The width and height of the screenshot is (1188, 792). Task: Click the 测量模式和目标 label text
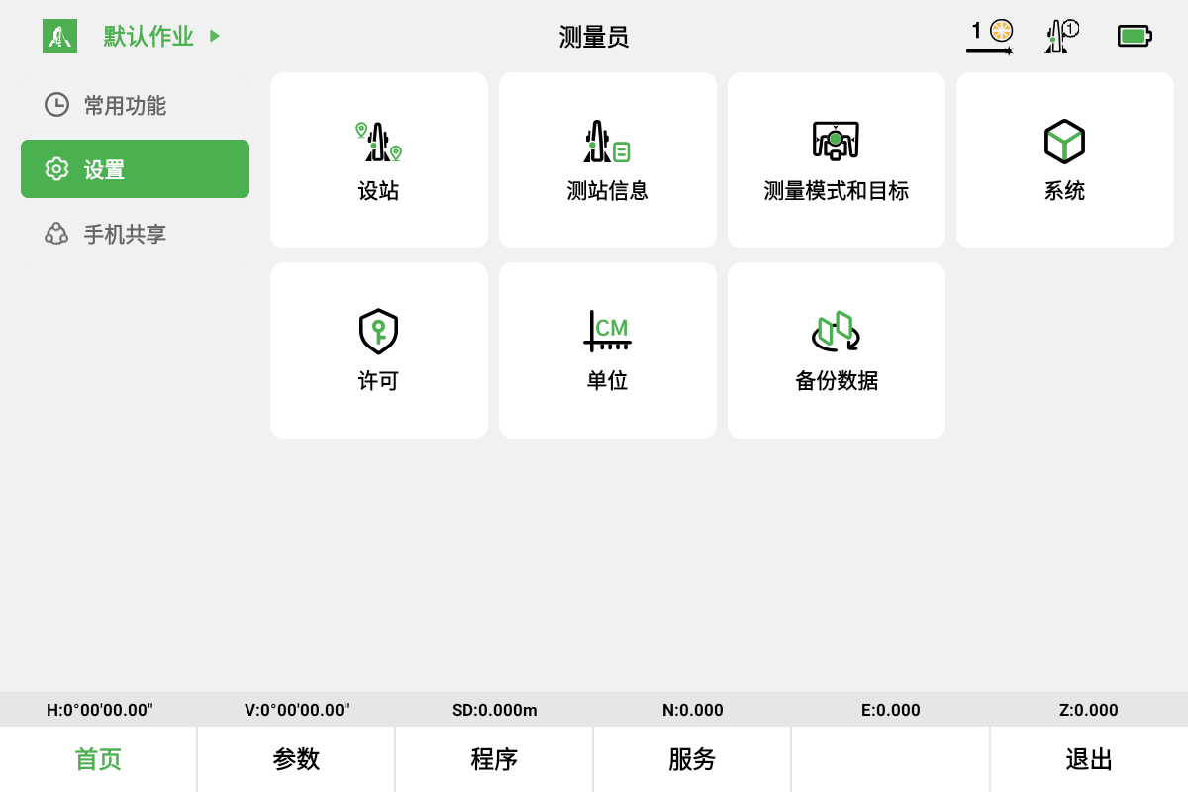(x=836, y=191)
